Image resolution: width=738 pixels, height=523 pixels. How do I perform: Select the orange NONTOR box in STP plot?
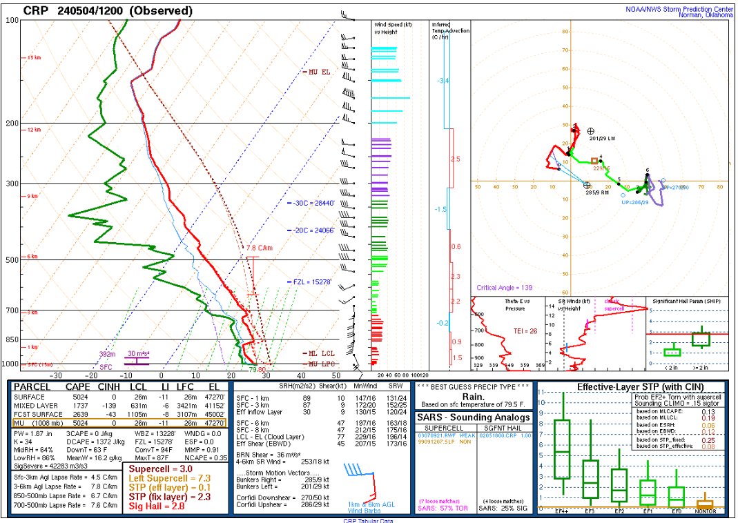(705, 500)
